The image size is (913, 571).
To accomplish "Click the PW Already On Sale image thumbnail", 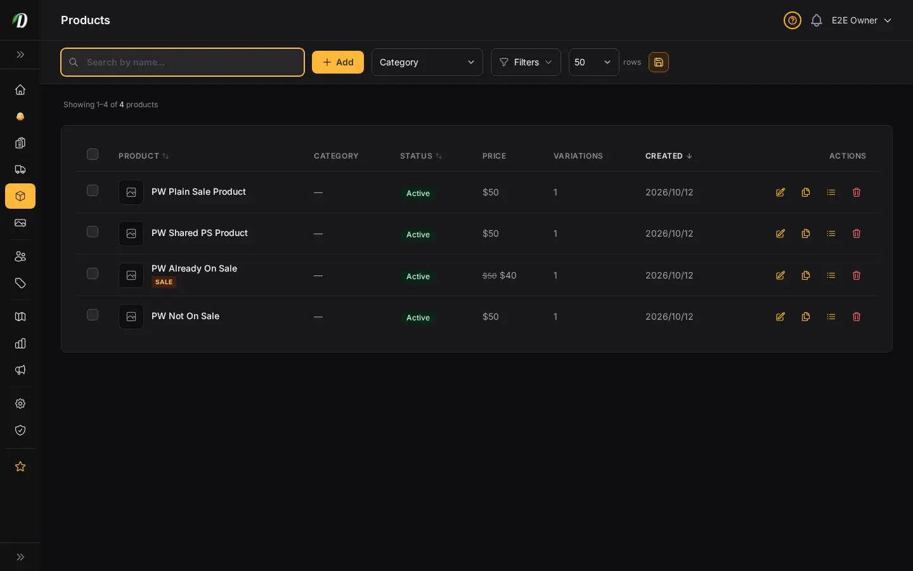I will (x=131, y=275).
